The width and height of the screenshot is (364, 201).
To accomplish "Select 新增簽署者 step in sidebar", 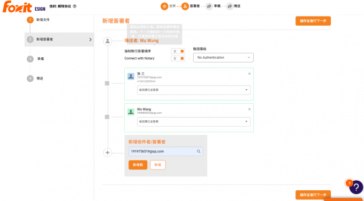I will coord(59,40).
